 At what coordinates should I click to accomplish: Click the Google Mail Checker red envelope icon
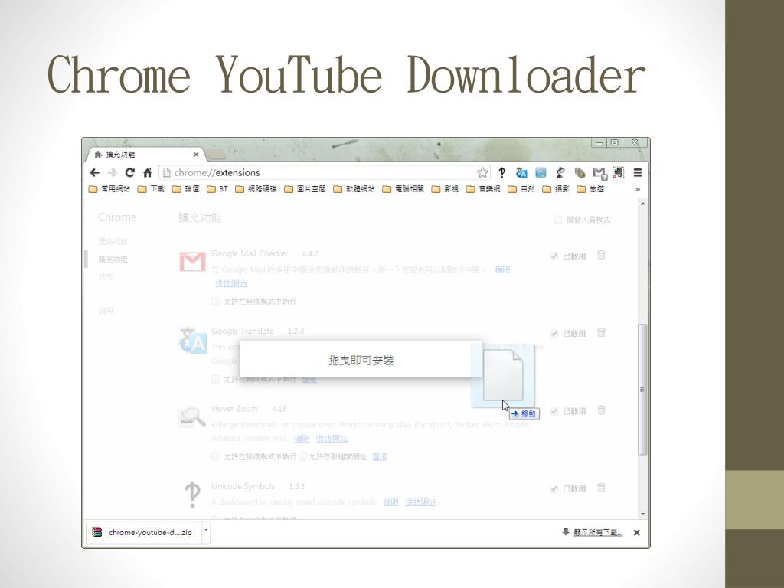click(x=192, y=262)
